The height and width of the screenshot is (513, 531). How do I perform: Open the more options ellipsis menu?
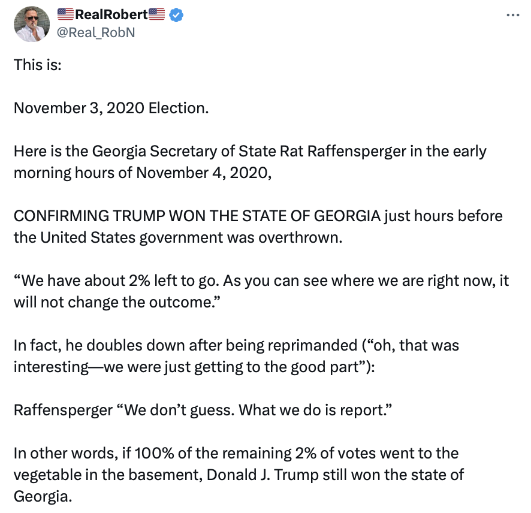click(512, 16)
